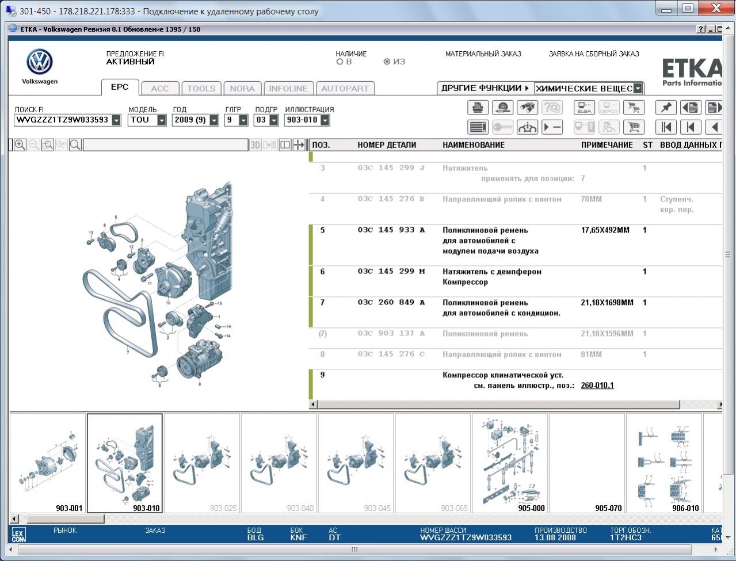This screenshot has width=736, height=561.
Task: Open the ГЛГР dropdown showing 9
Action: pyautogui.click(x=243, y=120)
